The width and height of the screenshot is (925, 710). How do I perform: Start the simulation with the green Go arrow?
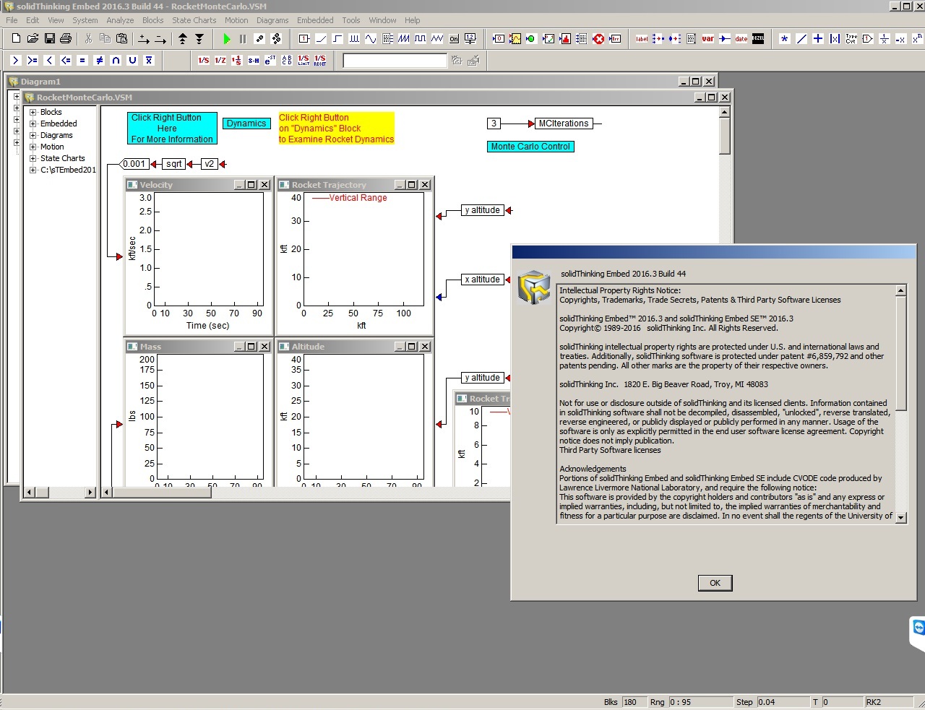click(227, 39)
